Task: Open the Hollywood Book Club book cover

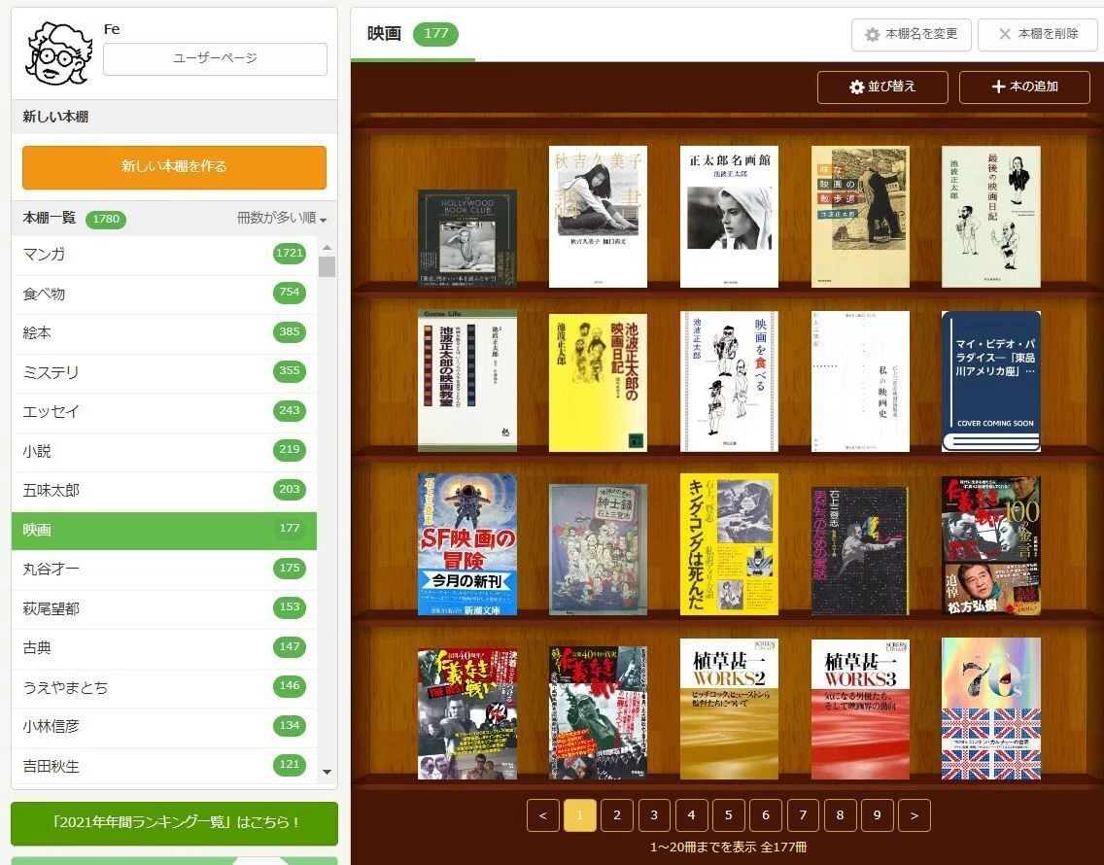Action: point(466,238)
